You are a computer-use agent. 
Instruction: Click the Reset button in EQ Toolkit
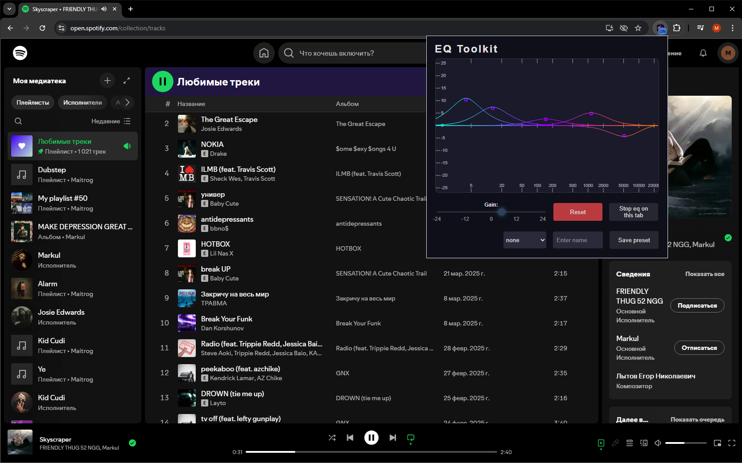pos(578,212)
